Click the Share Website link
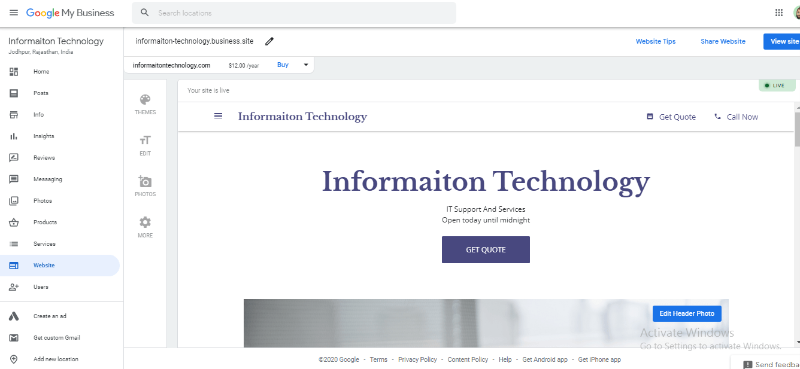 pyautogui.click(x=723, y=41)
